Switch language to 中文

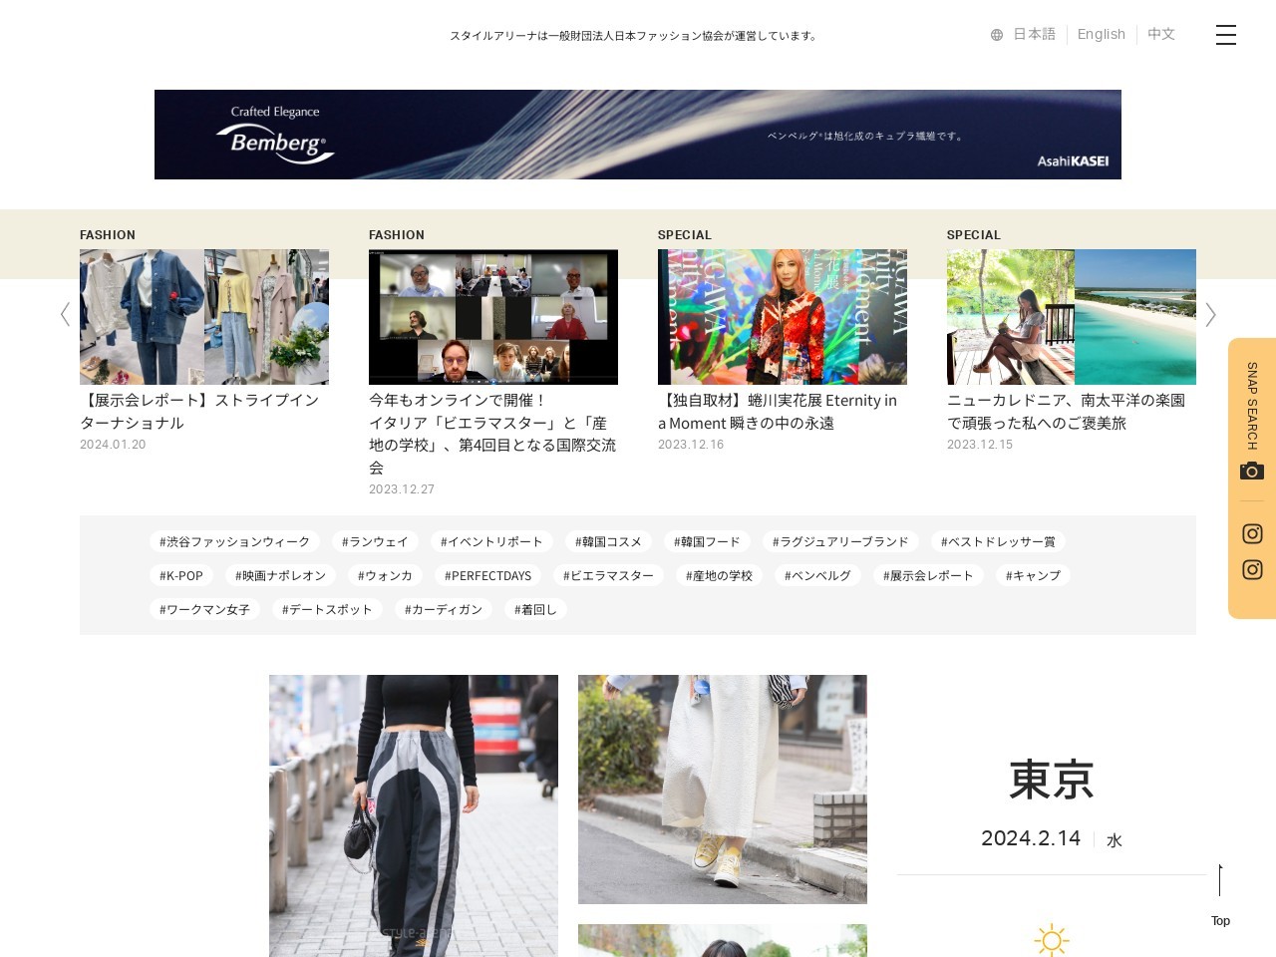(x=1160, y=34)
